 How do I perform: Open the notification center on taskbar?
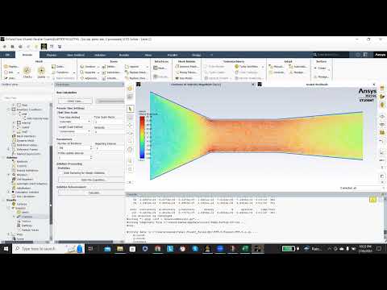[x=379, y=249]
